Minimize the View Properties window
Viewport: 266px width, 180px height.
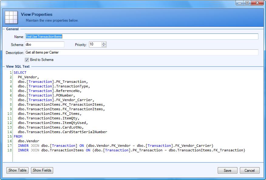(240, 3)
